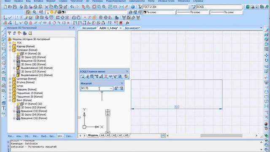This screenshot has height=152, width=270.
Task: Expand the Цилиндр (Копия) tree node
Action: pyautogui.click(x=10, y=79)
